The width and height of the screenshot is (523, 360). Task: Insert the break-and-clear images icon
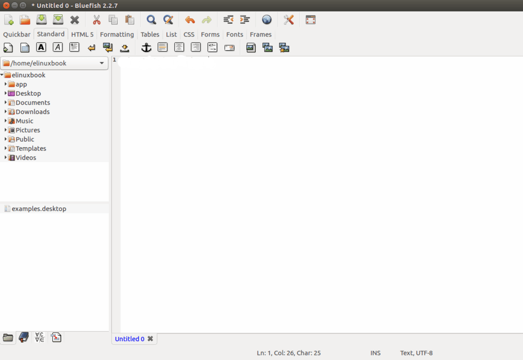tap(108, 48)
